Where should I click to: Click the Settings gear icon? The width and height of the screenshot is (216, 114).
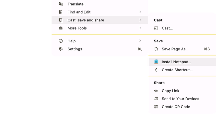click(61, 49)
